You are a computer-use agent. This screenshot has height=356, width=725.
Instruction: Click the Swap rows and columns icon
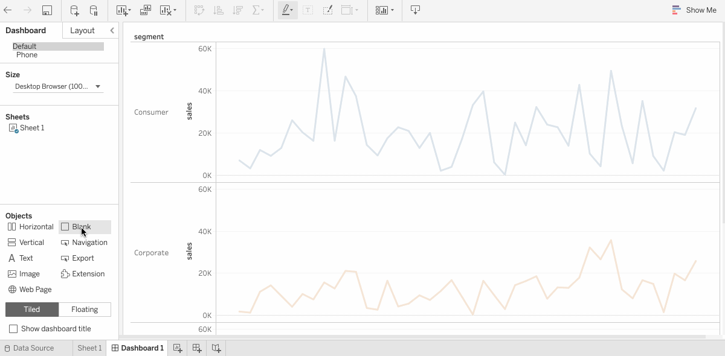click(199, 10)
